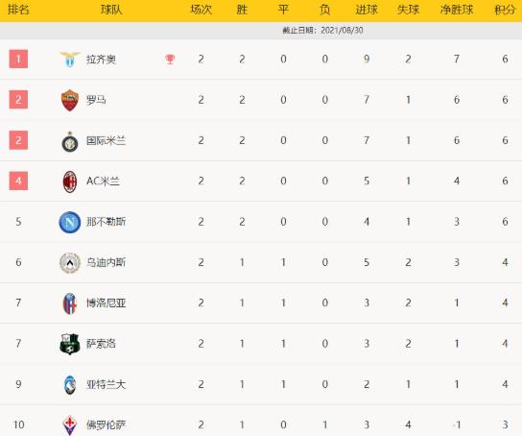The width and height of the screenshot is (522, 436).
Task: Click the red rank 1 badge
Action: tap(18, 59)
